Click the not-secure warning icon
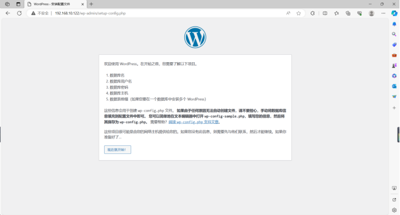 33,13
